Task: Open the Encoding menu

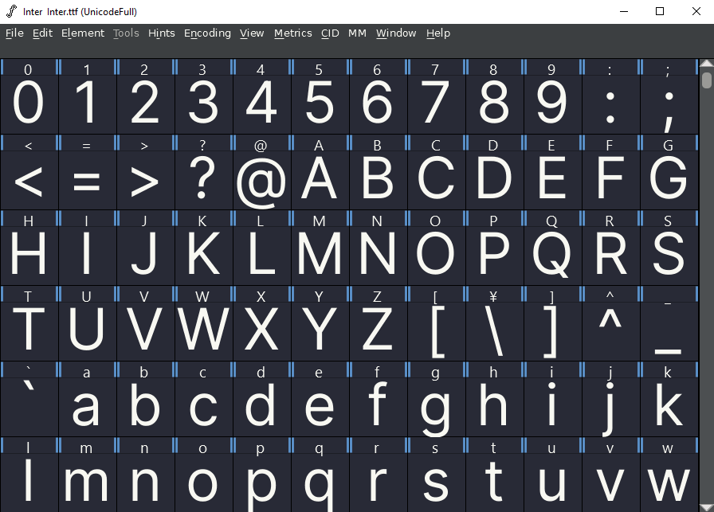Action: coord(207,33)
